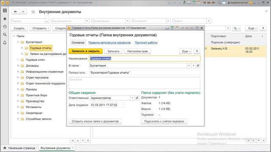This screenshot has height=152, width=271.
Task: Open the folder in 'В папке' field
Action: pyautogui.click(x=198, y=65)
